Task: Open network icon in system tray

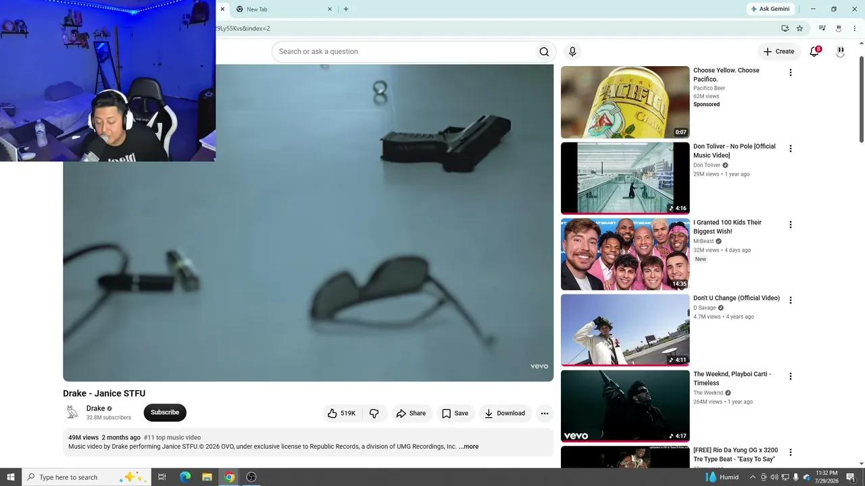Action: click(x=785, y=477)
